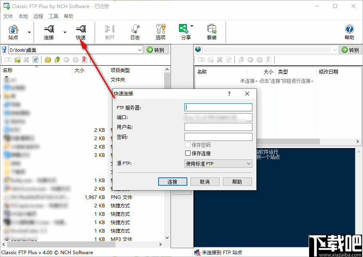The height and width of the screenshot is (257, 363).
Task: Open the 源FTP dropdown showing 使用标准FTP
Action: click(x=218, y=163)
